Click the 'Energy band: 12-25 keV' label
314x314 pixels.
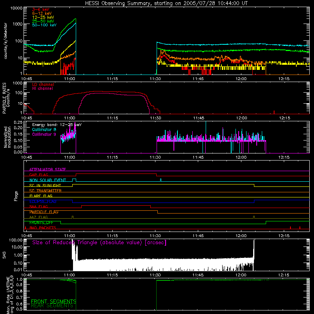(57, 125)
